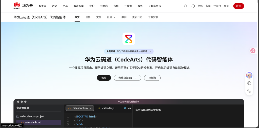Click the 备案 link
This screenshot has height=128, width=259.
click(208, 6)
